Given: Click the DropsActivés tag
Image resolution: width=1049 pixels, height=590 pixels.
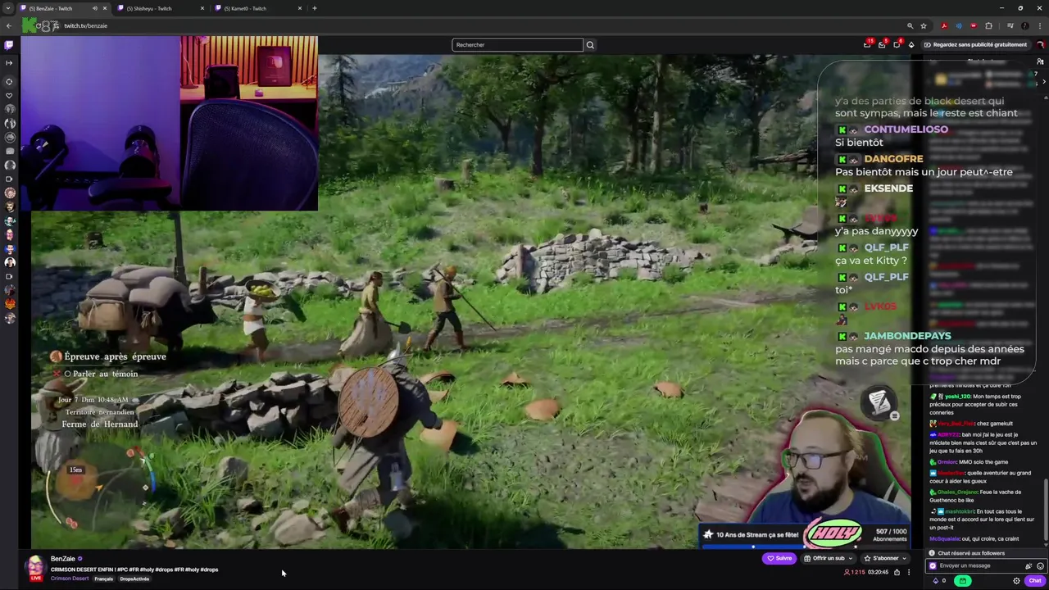Looking at the screenshot, I should 134,579.
